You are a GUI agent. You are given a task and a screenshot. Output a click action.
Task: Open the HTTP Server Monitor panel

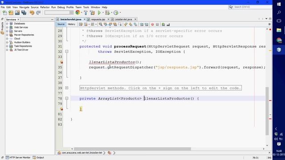(x=18, y=157)
